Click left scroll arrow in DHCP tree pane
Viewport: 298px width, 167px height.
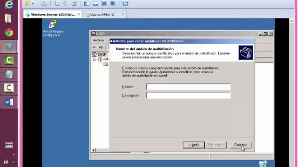pos(93,150)
